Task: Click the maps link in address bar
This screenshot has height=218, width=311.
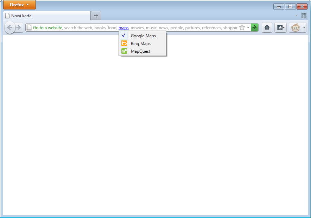Action: pos(123,28)
